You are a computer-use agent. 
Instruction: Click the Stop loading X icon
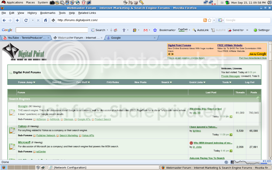[38, 20]
